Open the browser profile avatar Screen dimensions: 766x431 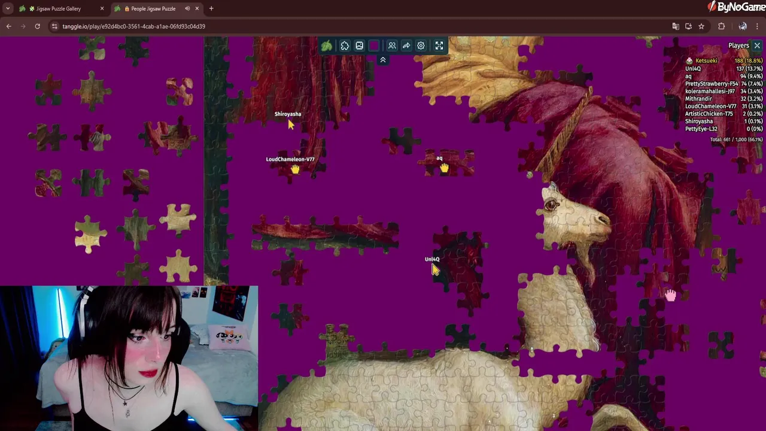[743, 26]
